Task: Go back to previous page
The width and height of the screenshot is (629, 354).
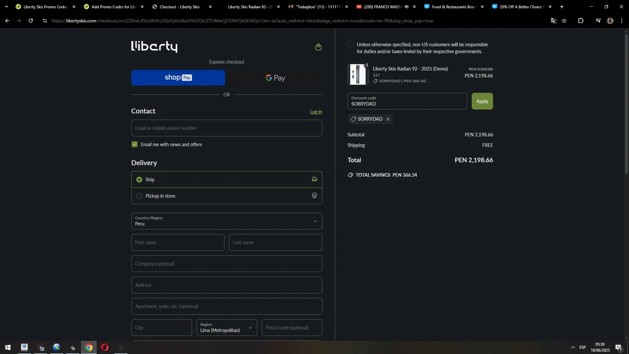Action: pyautogui.click(x=7, y=21)
